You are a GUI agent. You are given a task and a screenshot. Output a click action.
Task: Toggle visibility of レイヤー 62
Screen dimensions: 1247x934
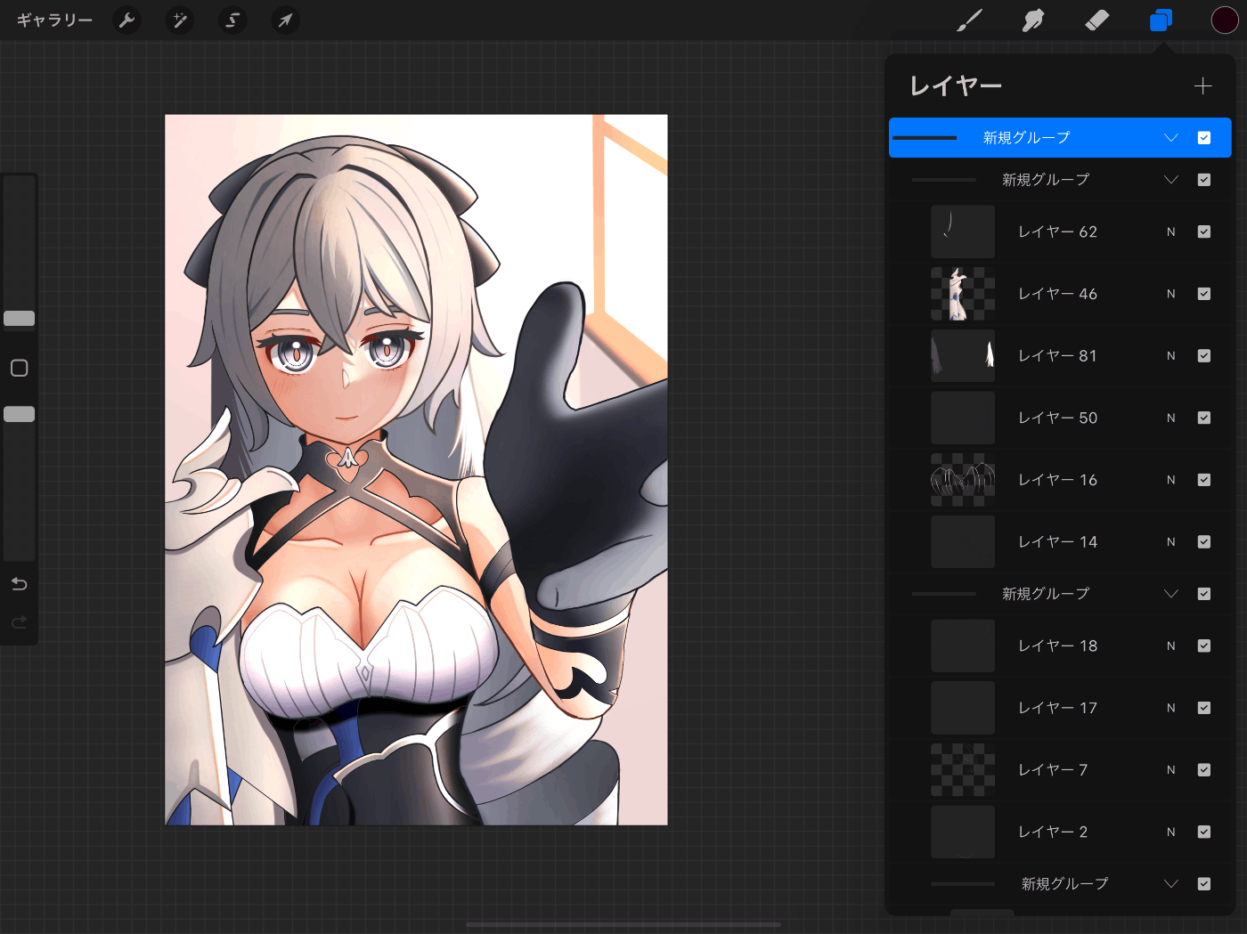coord(1204,231)
